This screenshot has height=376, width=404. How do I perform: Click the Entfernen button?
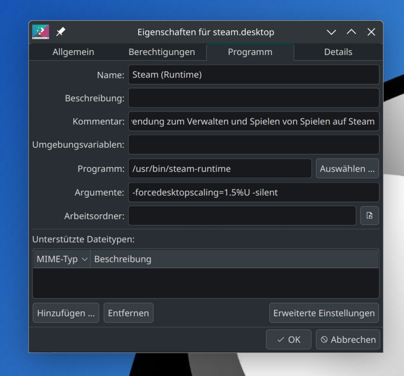coord(129,313)
